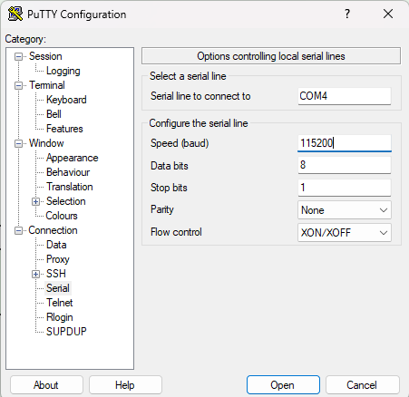Collapse the Connection tree node

click(x=19, y=230)
